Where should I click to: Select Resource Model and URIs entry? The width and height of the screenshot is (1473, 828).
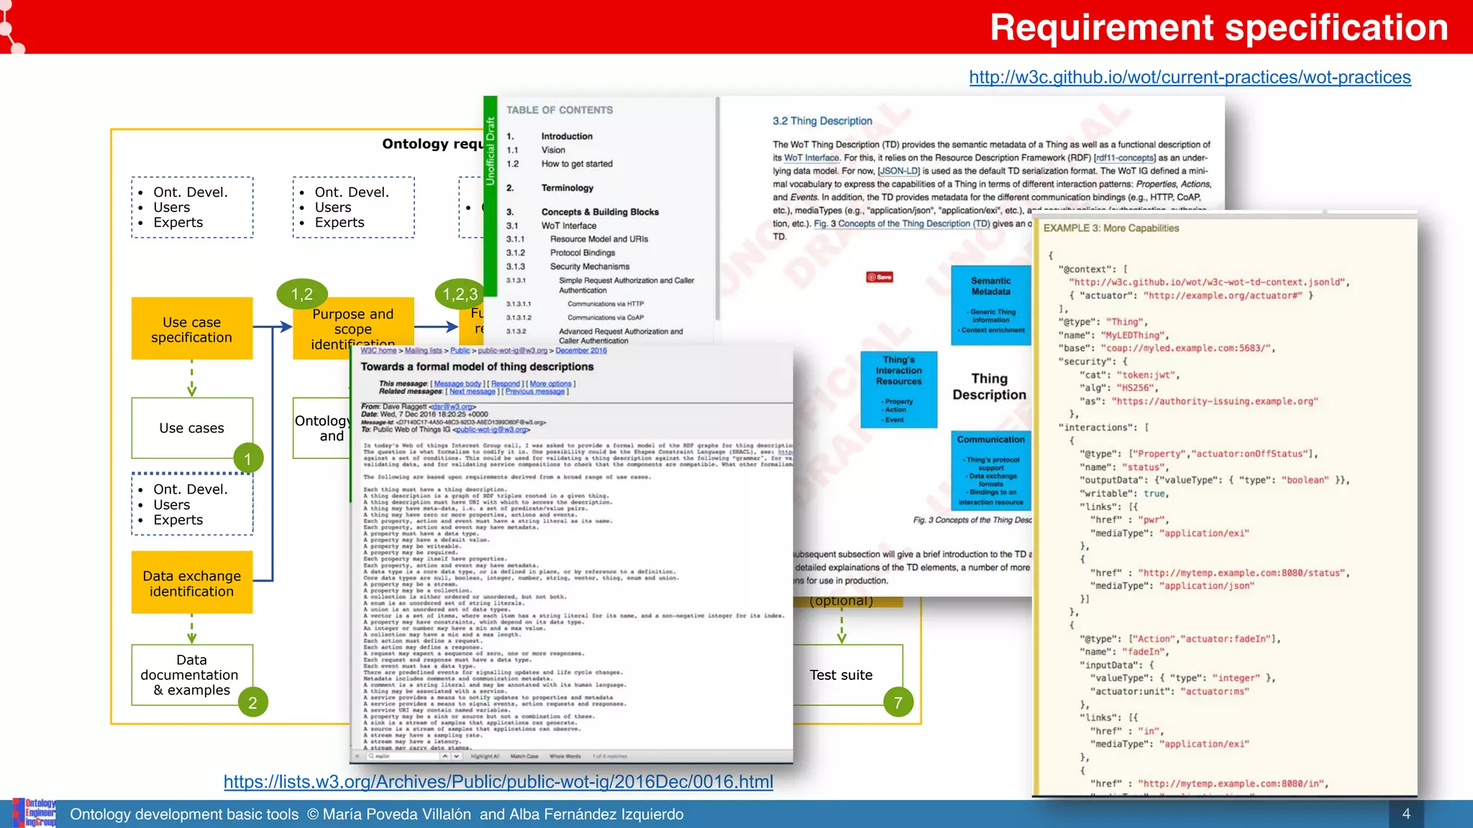coord(599,239)
